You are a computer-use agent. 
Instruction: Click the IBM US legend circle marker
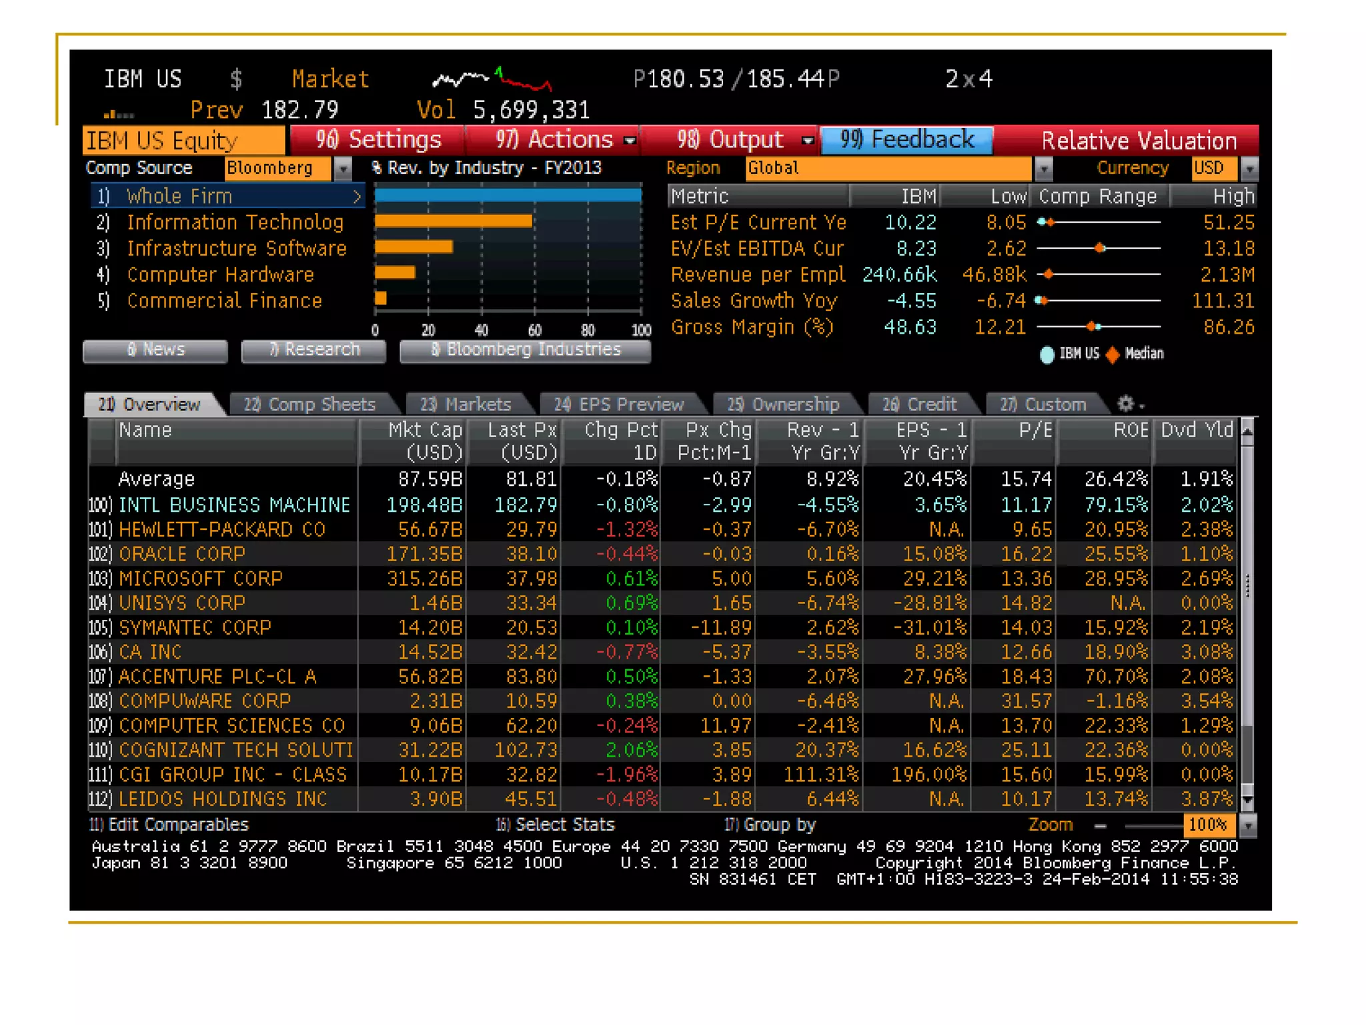[x=1047, y=354]
